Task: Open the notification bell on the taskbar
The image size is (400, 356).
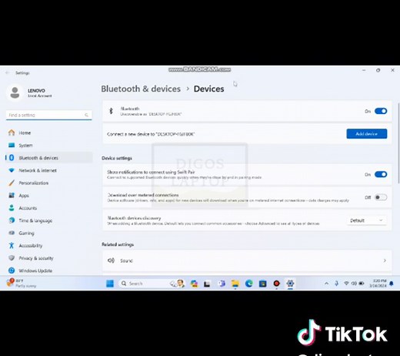Action: 392,284
